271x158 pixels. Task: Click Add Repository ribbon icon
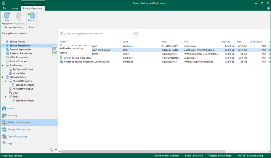coord(7,18)
